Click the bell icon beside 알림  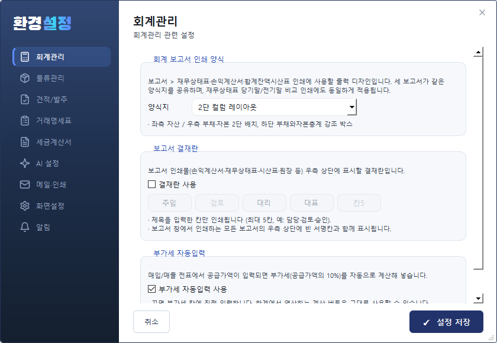(x=25, y=227)
